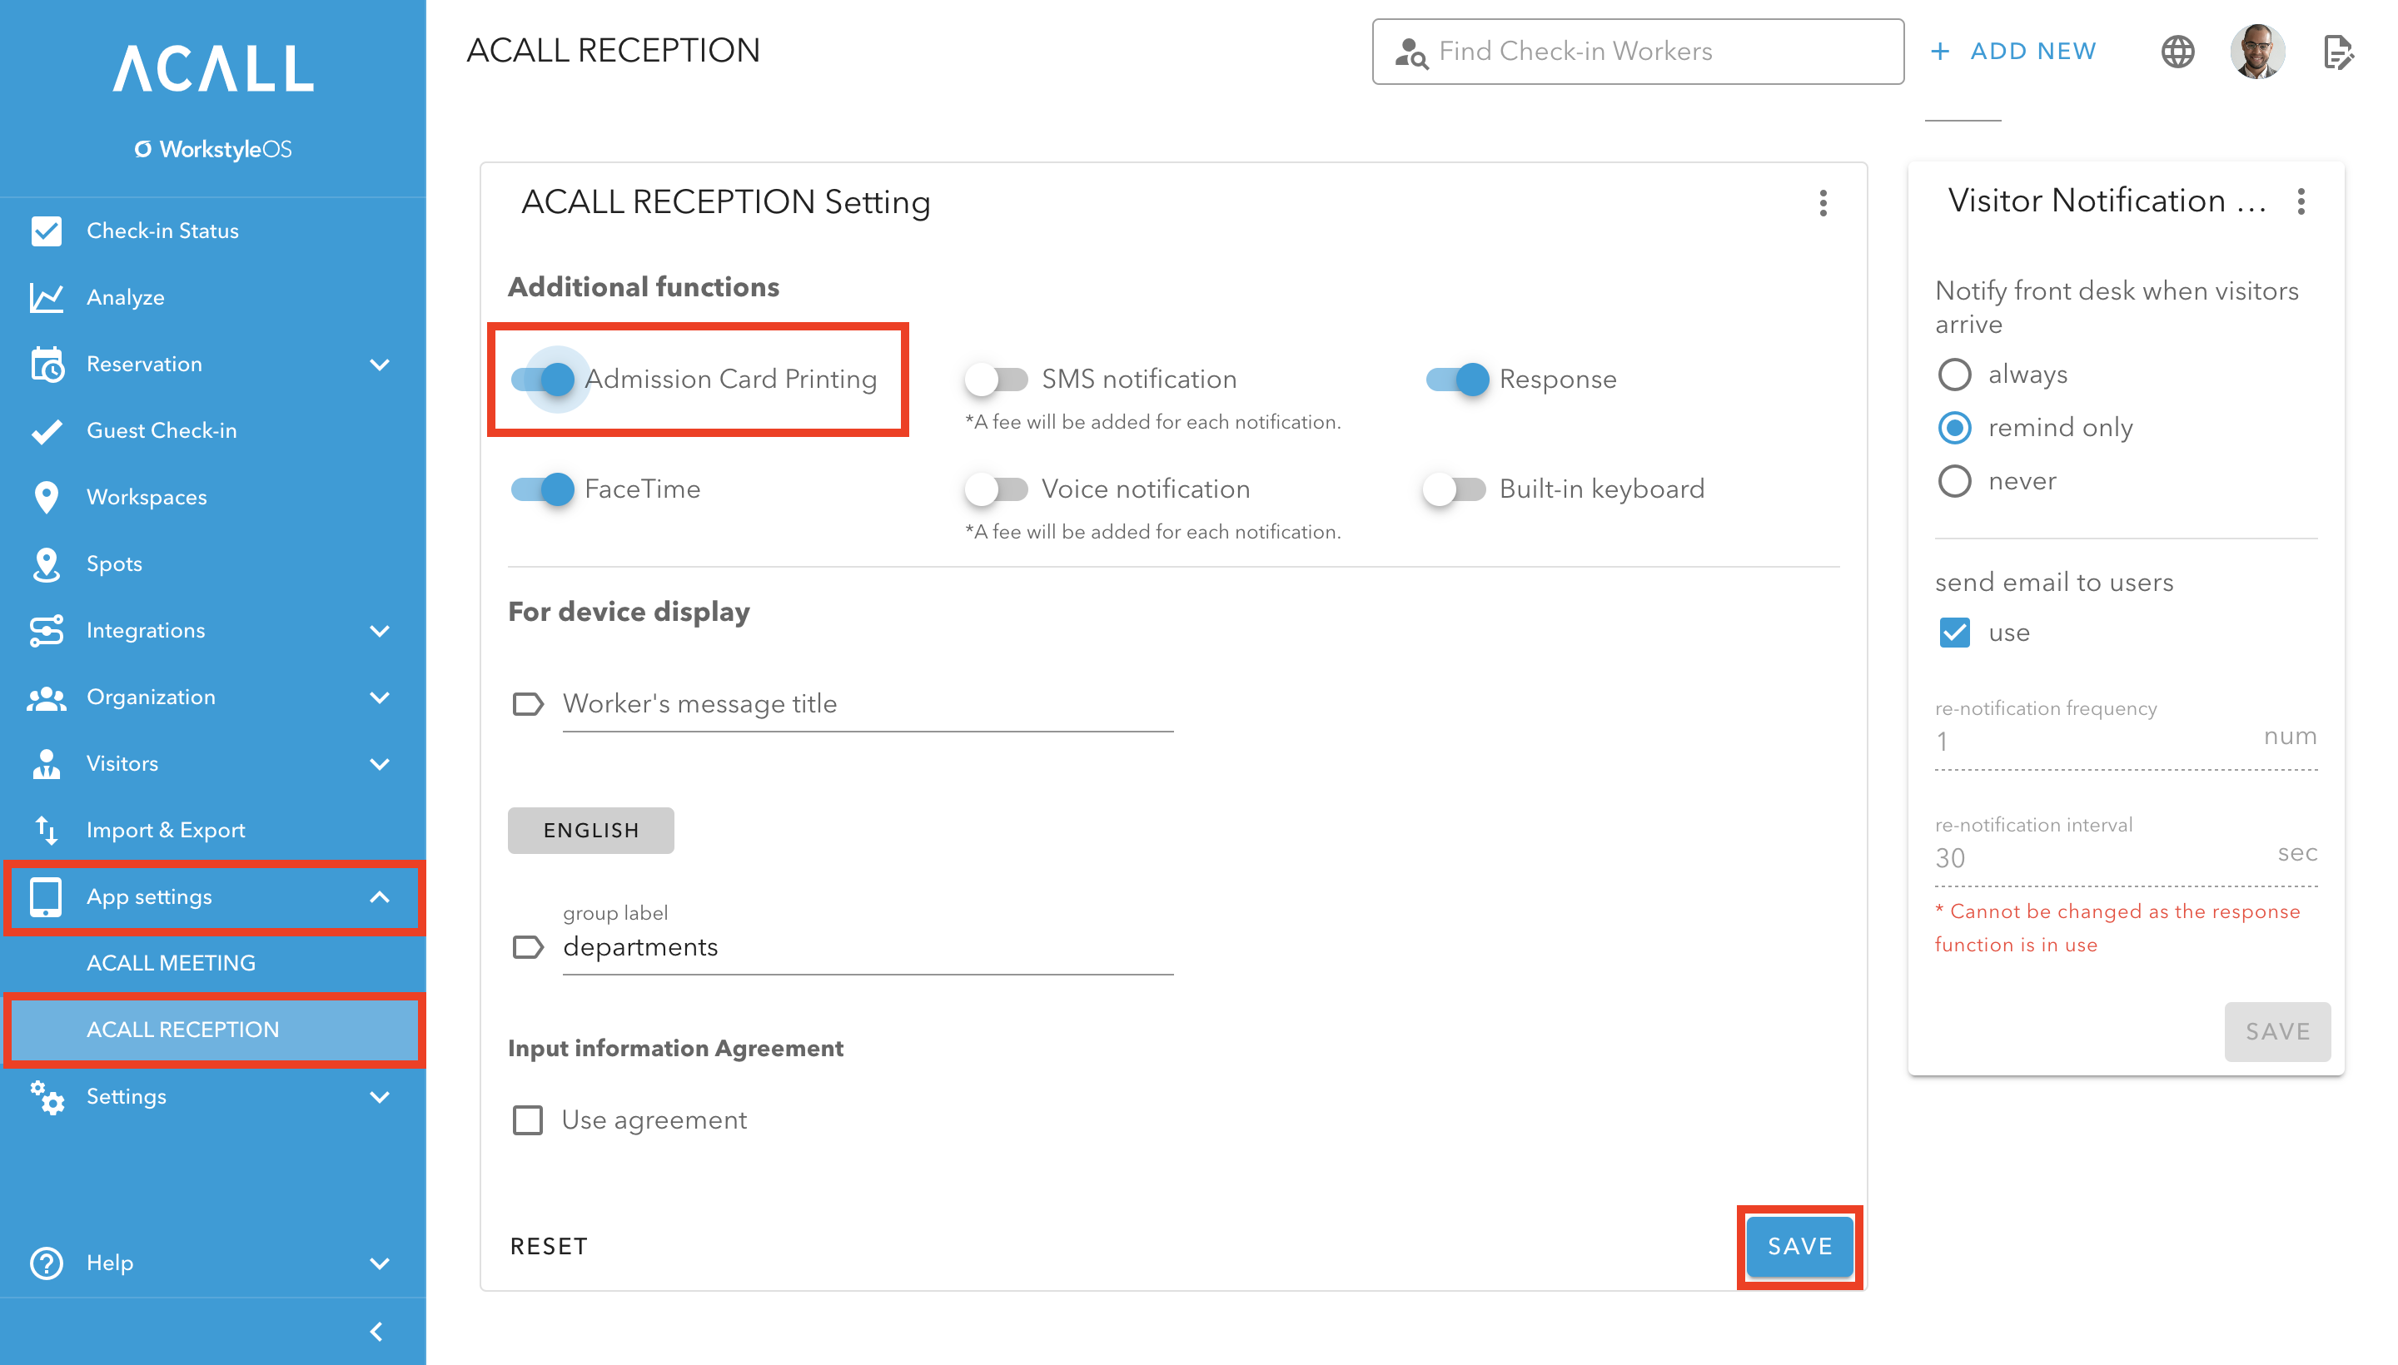Click the App settings tablet icon
Image resolution: width=2398 pixels, height=1365 pixels.
pyautogui.click(x=46, y=896)
